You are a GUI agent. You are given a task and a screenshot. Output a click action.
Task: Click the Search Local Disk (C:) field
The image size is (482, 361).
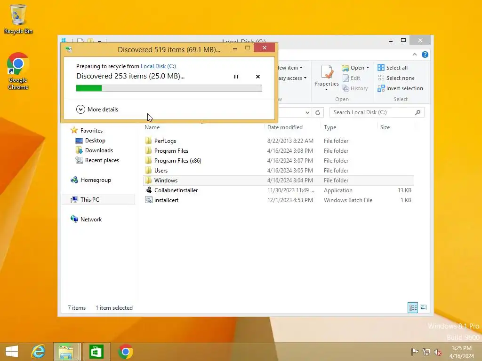[377, 112]
